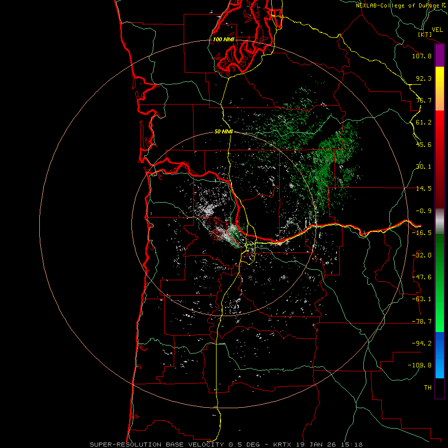The height and width of the screenshot is (448, 448).
Task: Click the [KT] units label
Action: point(425,34)
